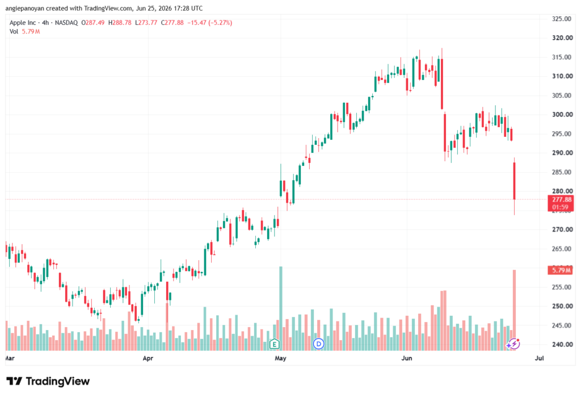Click the closing value C277.88 in header
This screenshot has height=397, width=581.
172,23
